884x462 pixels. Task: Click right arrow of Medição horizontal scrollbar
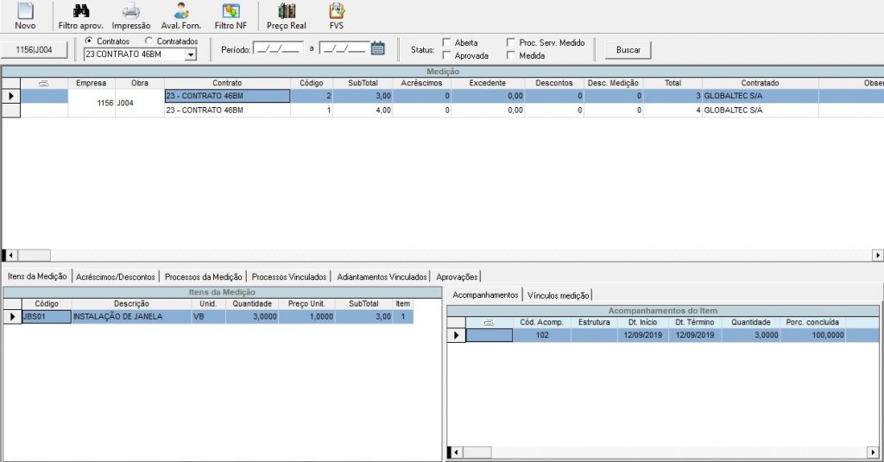pyautogui.click(x=878, y=256)
